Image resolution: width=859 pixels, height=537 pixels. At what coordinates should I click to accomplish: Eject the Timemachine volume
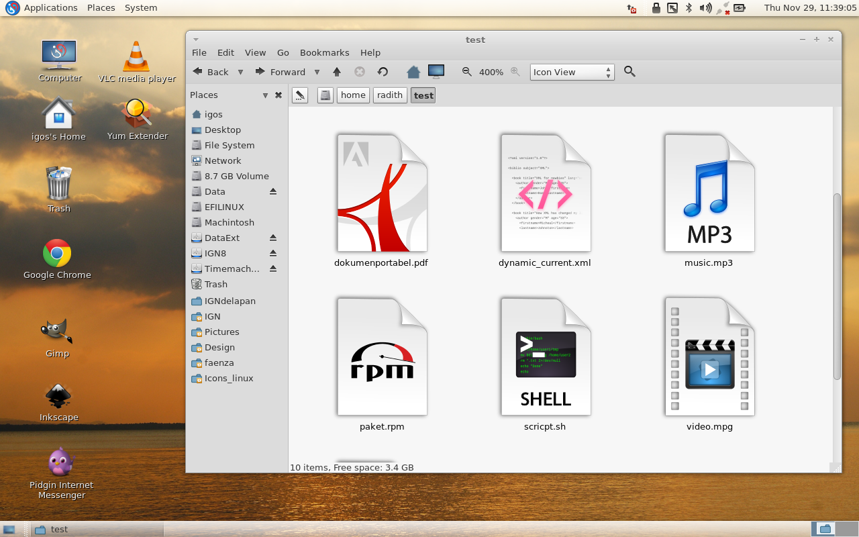click(x=273, y=268)
